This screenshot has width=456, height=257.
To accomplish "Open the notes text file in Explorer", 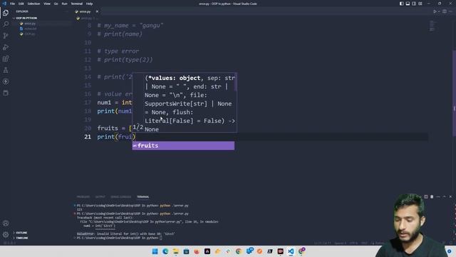I will click(x=30, y=29).
